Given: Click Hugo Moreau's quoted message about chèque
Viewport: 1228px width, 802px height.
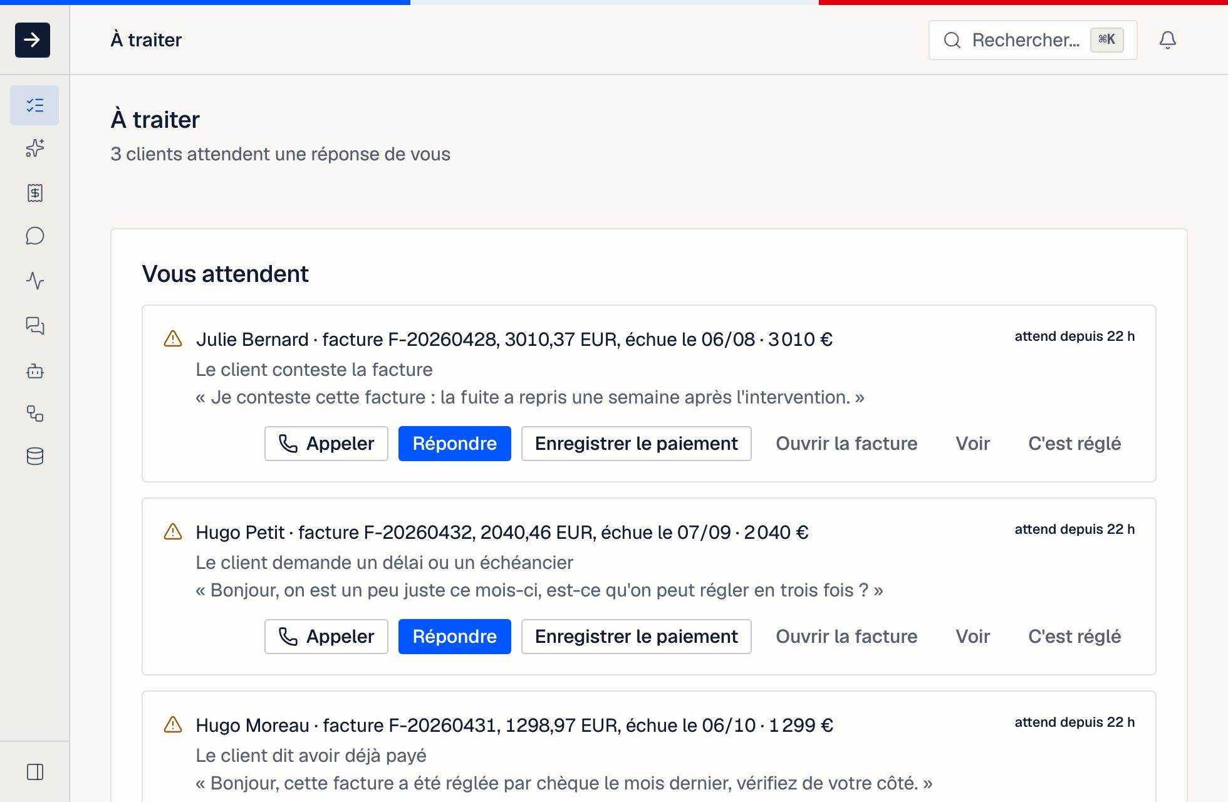Looking at the screenshot, I should [564, 783].
